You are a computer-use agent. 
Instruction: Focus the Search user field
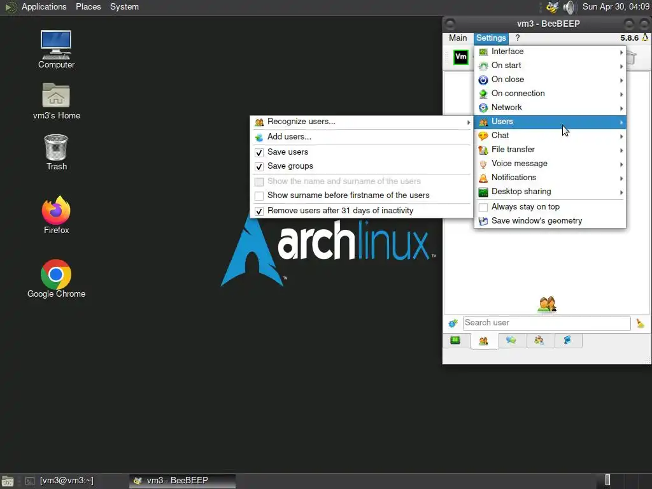pyautogui.click(x=546, y=323)
